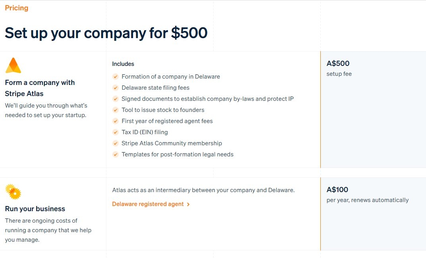This screenshot has height=258, width=426.
Task: Click the Set up your company heading
Action: [106, 33]
